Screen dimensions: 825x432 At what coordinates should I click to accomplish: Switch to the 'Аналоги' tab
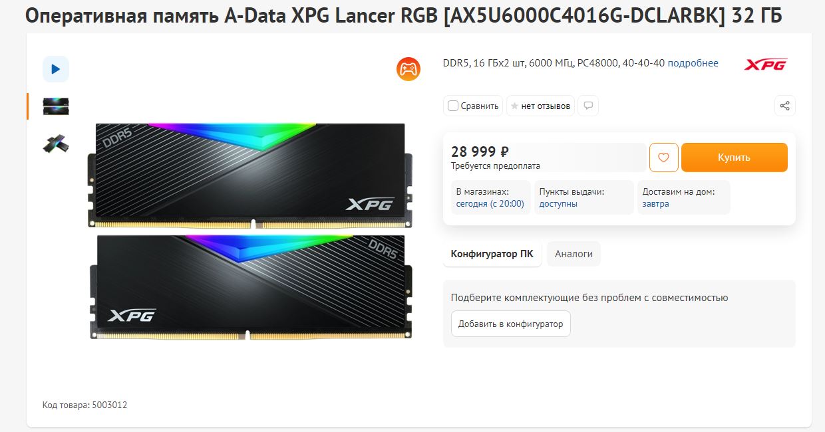coord(574,254)
